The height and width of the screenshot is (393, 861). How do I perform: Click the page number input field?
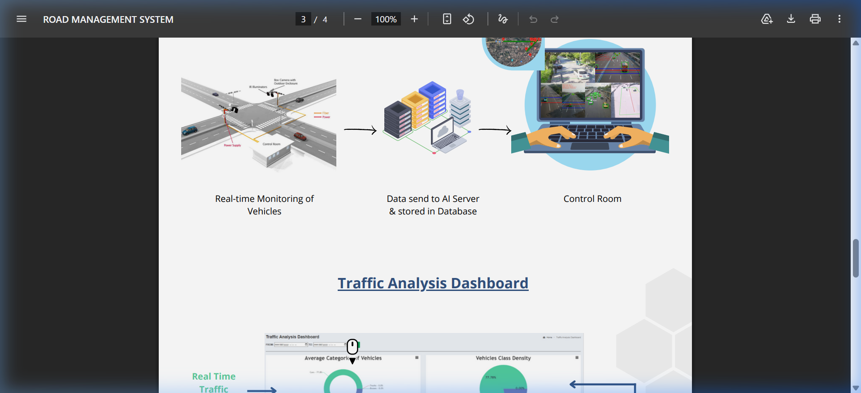pyautogui.click(x=303, y=19)
